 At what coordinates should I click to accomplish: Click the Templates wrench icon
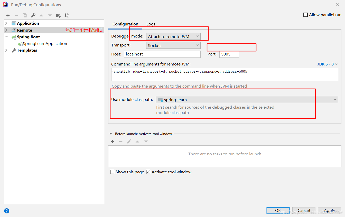(14, 50)
